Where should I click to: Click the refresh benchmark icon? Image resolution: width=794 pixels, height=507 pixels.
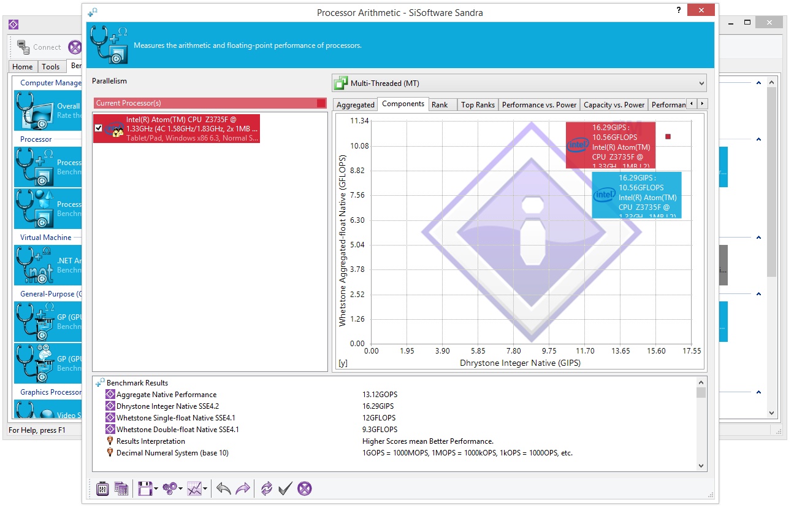[267, 489]
